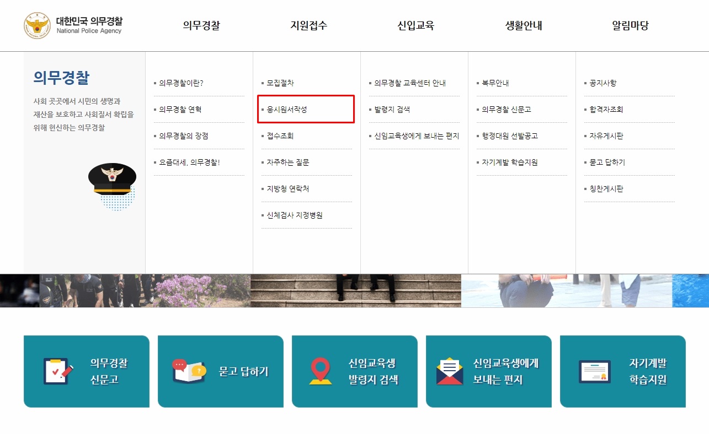This screenshot has height=434, width=709.
Task: Select 접수조회 submenu item
Action: [x=280, y=136]
